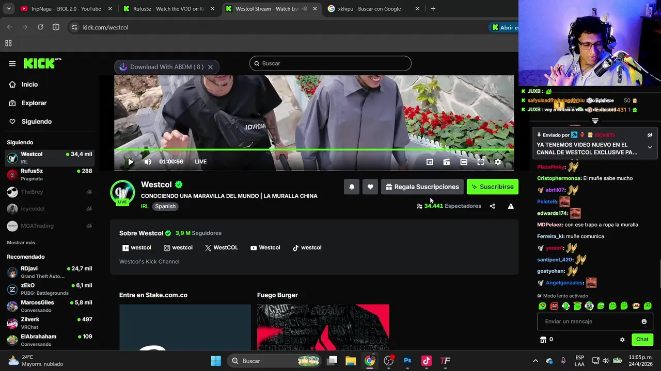Click Regala Suscripciones gift button

tap(422, 187)
